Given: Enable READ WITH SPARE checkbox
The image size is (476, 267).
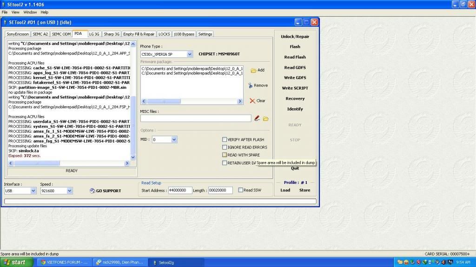Looking at the screenshot, I should coord(225,155).
